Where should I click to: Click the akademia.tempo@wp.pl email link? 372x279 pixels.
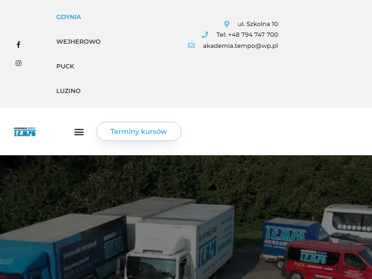[x=240, y=46]
